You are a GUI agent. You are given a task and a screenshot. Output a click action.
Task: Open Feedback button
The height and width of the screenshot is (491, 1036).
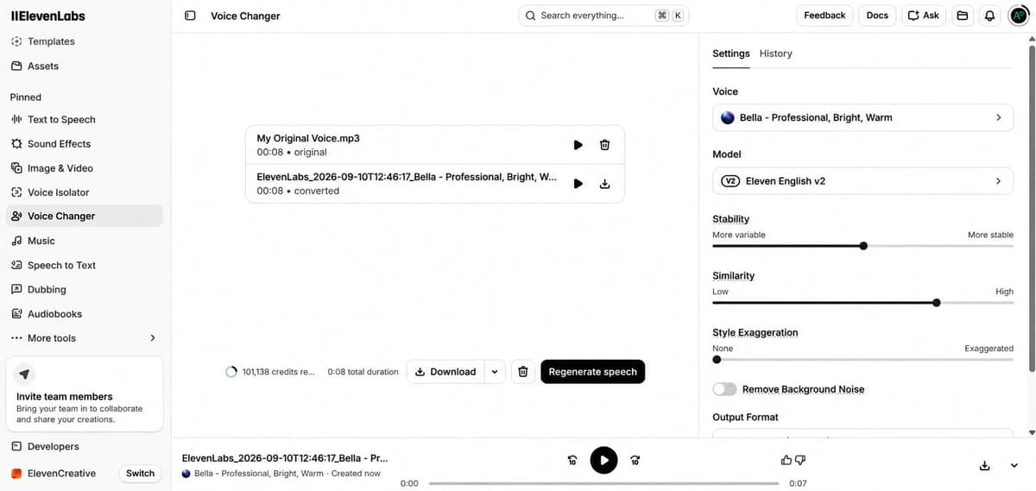[824, 16]
